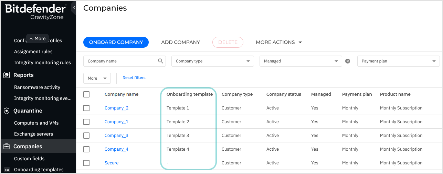Open the Secure company link
Image resolution: width=443 pixels, height=174 pixels.
click(x=112, y=163)
